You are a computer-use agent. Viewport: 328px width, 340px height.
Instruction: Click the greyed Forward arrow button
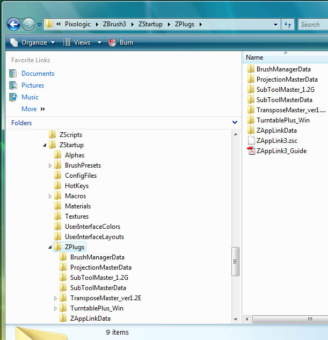click(28, 24)
